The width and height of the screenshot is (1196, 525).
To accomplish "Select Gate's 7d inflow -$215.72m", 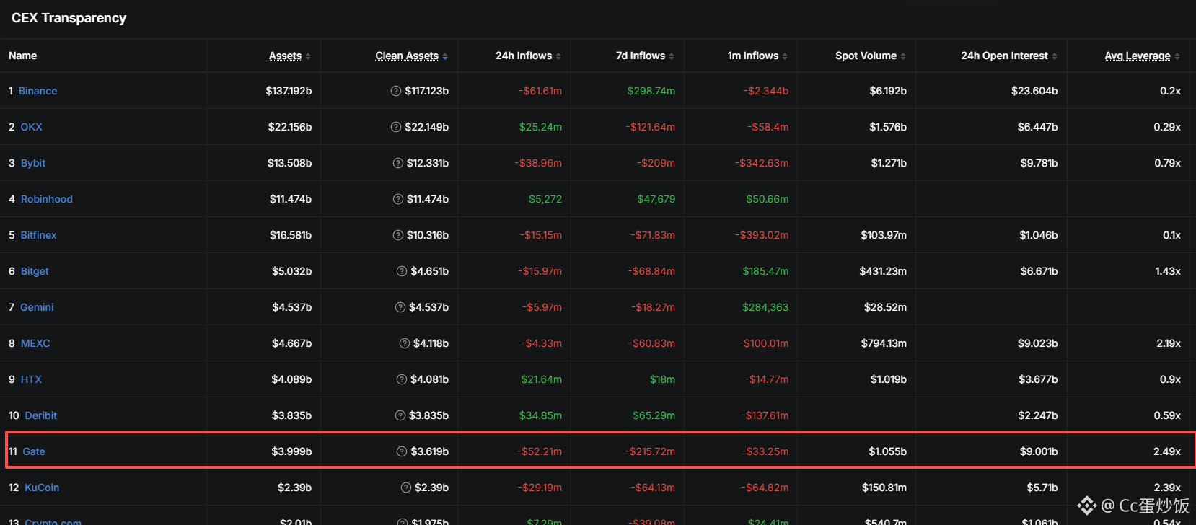I will [x=650, y=451].
